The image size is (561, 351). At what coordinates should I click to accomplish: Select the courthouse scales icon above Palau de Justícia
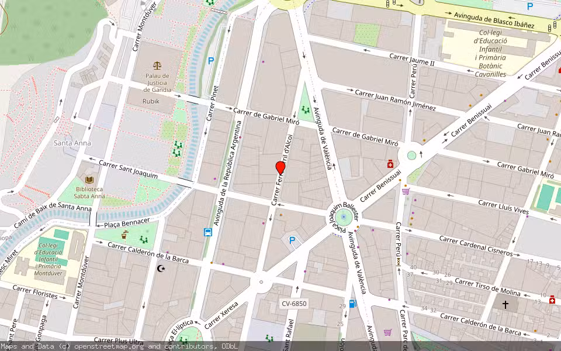click(157, 65)
